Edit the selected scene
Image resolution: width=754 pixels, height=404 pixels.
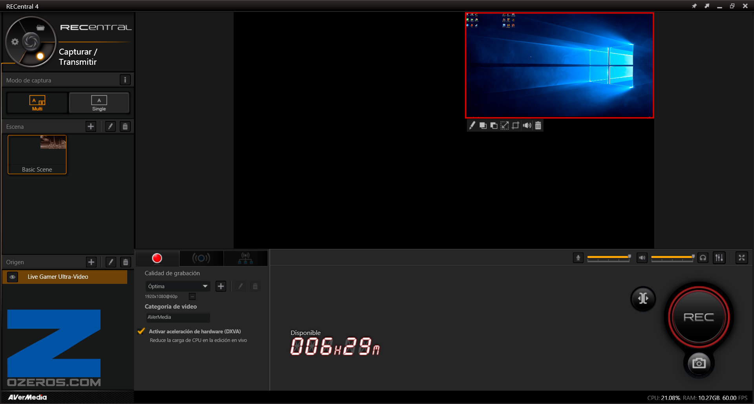point(110,126)
